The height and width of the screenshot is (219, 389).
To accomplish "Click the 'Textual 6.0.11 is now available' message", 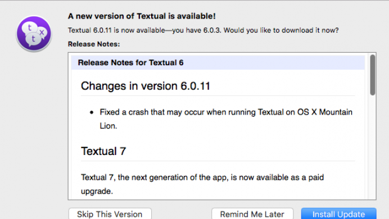I will click(203, 30).
